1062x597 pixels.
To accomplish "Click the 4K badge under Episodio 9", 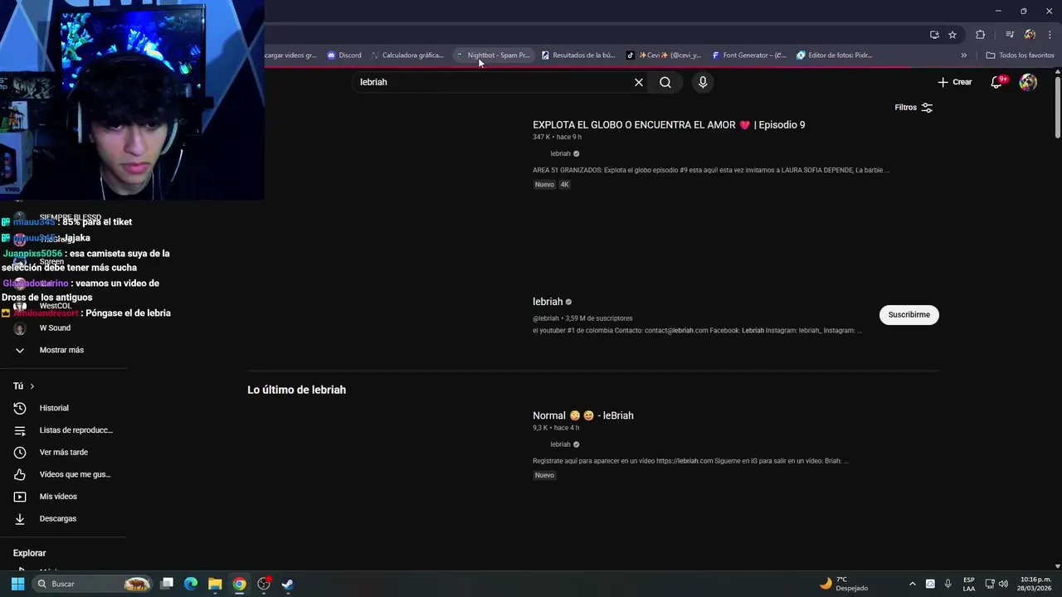I will pyautogui.click(x=565, y=184).
